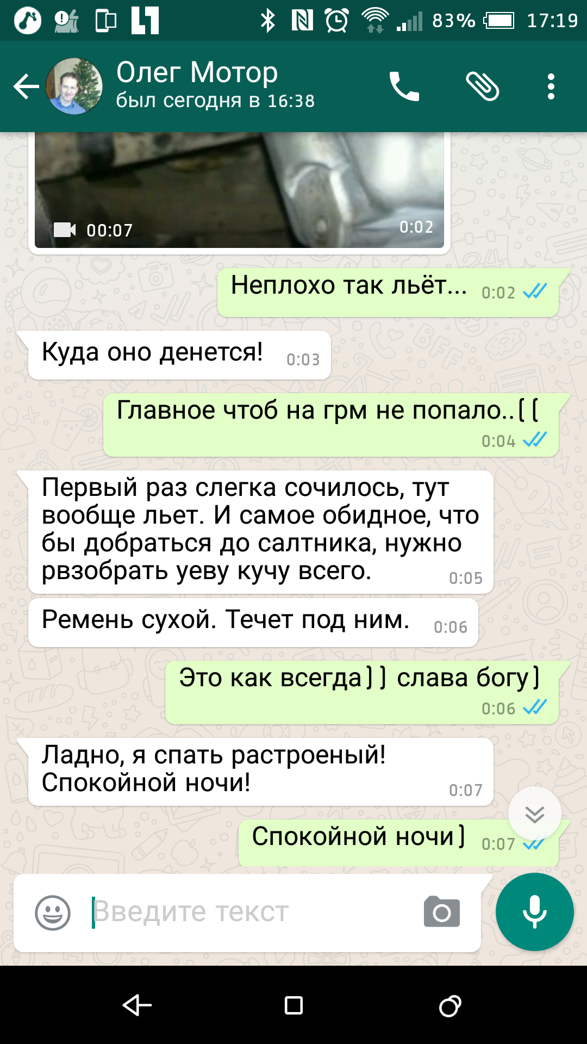
Task: Play the 00:07 video message
Action: (x=239, y=190)
